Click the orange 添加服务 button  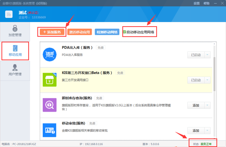pyautogui.click(x=52, y=32)
